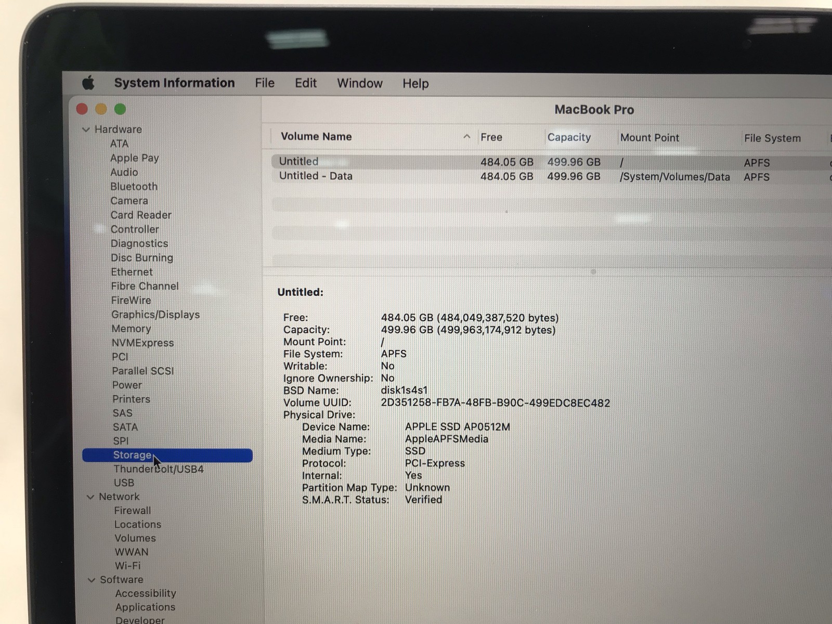Click the Capacity value 499,963,174,912 bytes
This screenshot has width=832, height=624.
coord(496,330)
